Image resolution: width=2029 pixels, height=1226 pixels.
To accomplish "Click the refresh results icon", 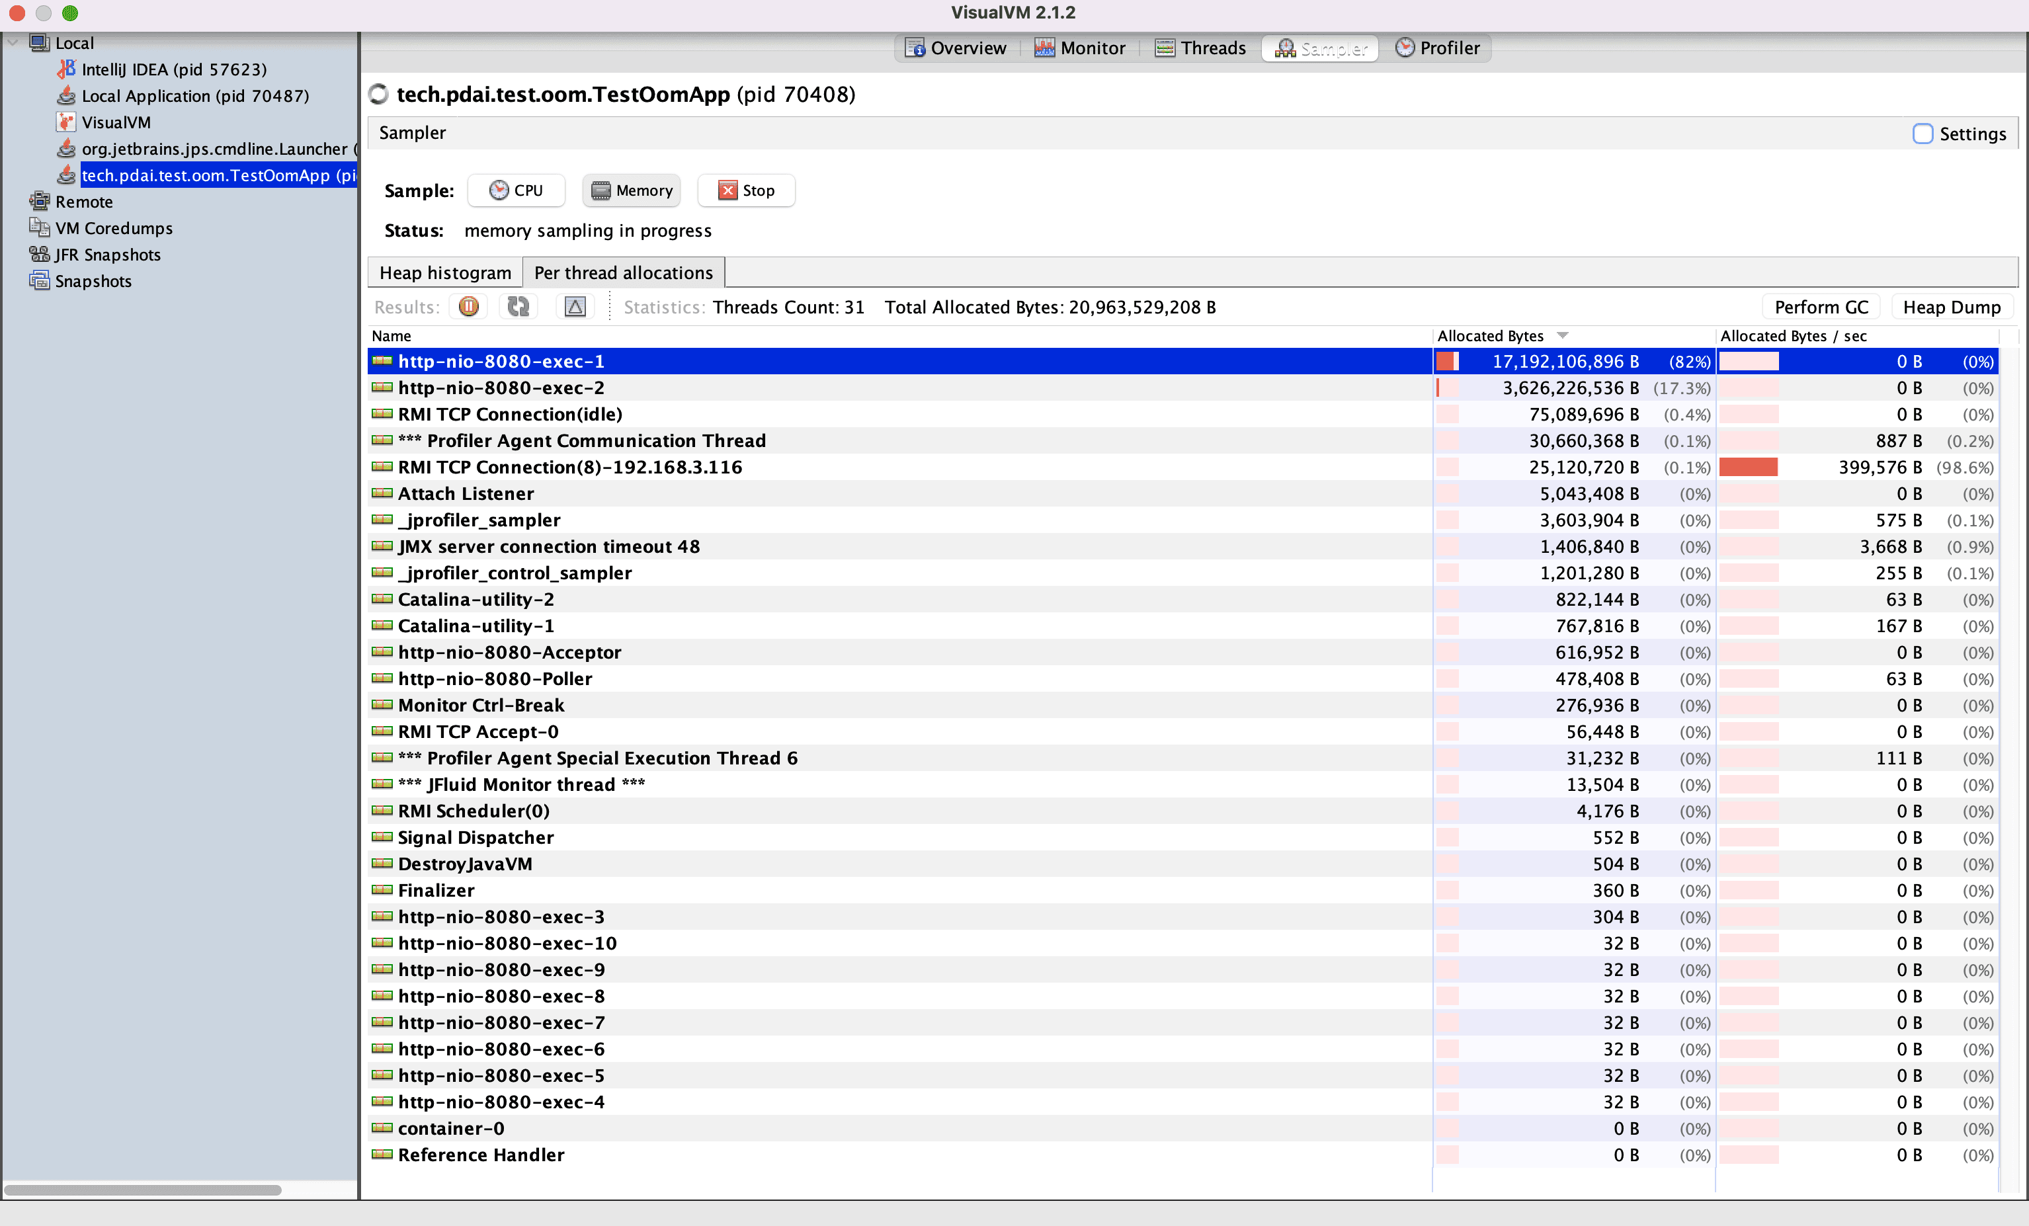I will tap(518, 306).
